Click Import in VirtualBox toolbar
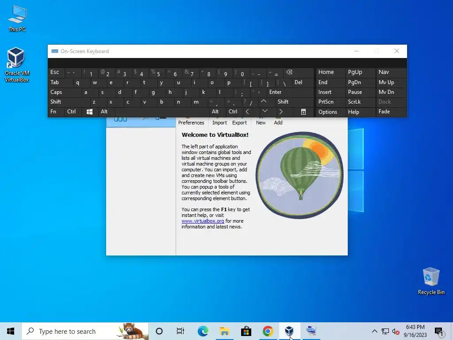 [219, 120]
